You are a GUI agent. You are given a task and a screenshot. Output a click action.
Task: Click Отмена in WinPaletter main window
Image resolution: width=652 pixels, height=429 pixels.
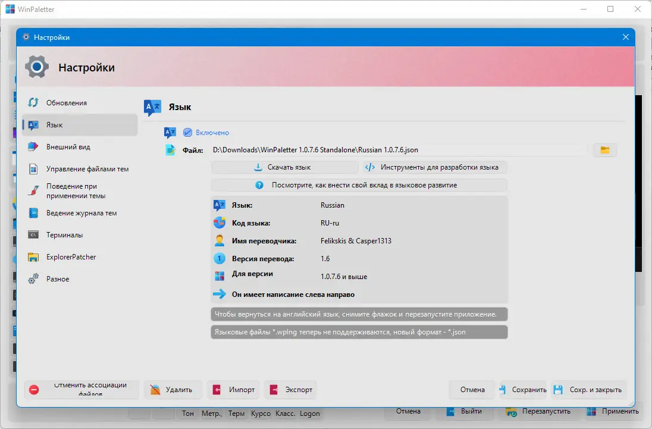[x=408, y=411]
